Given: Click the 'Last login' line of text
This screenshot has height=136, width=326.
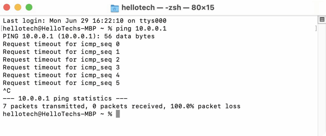Looking at the screenshot, I should pyautogui.click(x=85, y=21).
